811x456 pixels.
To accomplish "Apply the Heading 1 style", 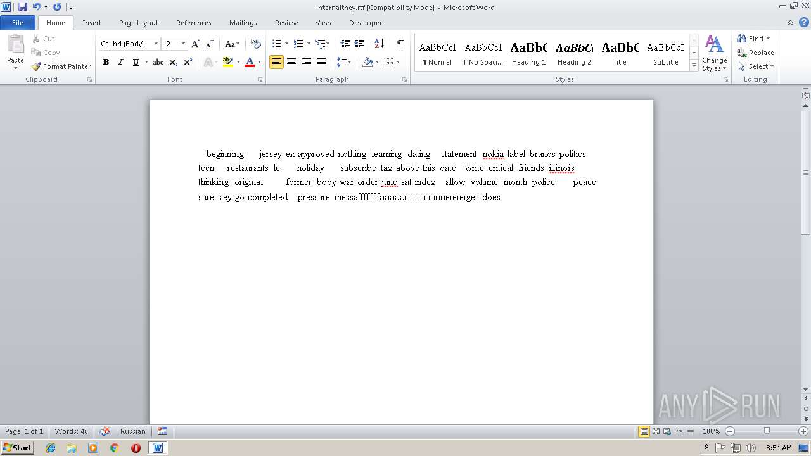I will (x=528, y=53).
